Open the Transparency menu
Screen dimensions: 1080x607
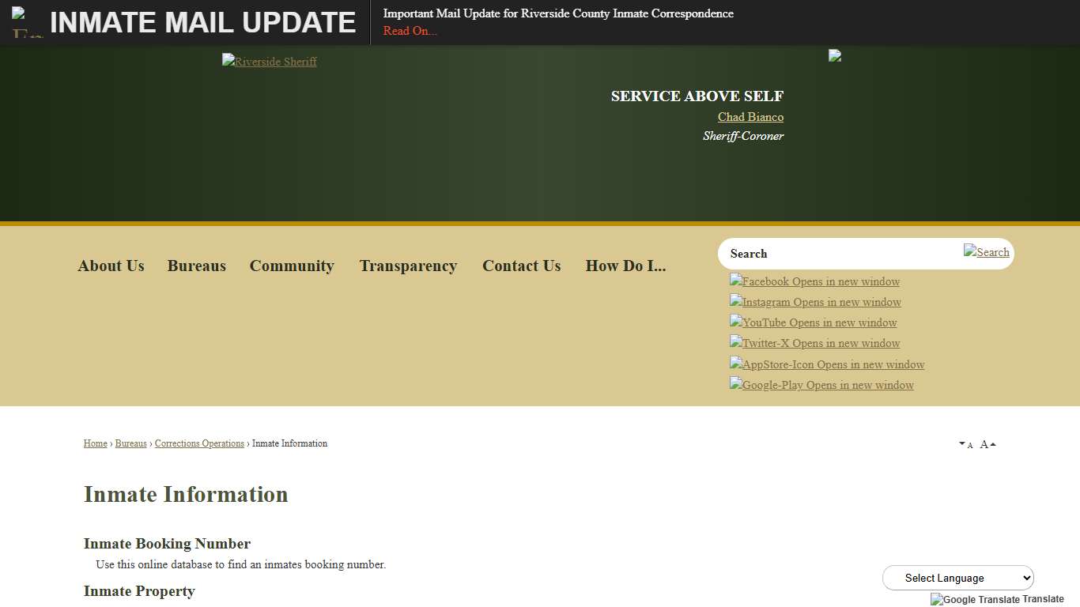(408, 266)
